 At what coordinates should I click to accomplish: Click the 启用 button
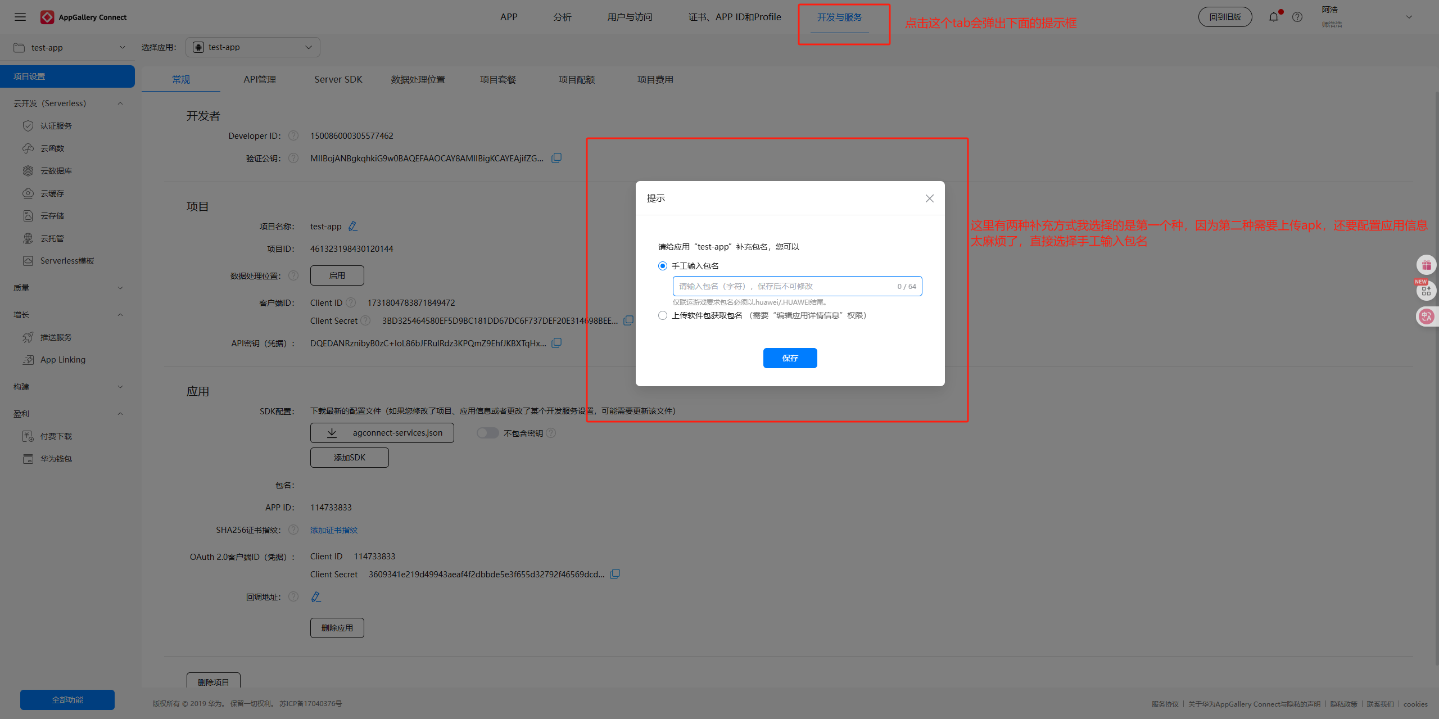pyautogui.click(x=337, y=275)
